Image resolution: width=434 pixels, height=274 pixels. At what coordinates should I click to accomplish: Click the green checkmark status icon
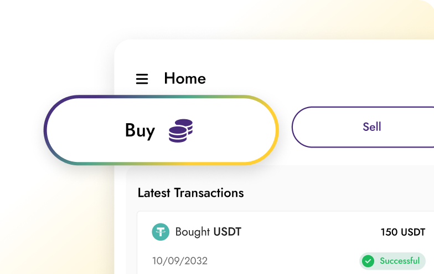click(368, 261)
